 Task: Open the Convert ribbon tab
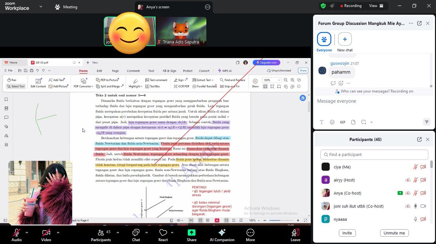(204, 71)
